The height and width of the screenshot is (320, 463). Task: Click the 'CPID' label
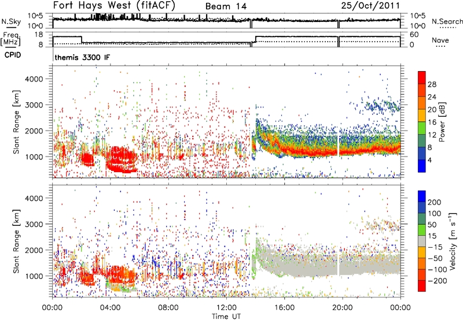pyautogui.click(x=13, y=55)
